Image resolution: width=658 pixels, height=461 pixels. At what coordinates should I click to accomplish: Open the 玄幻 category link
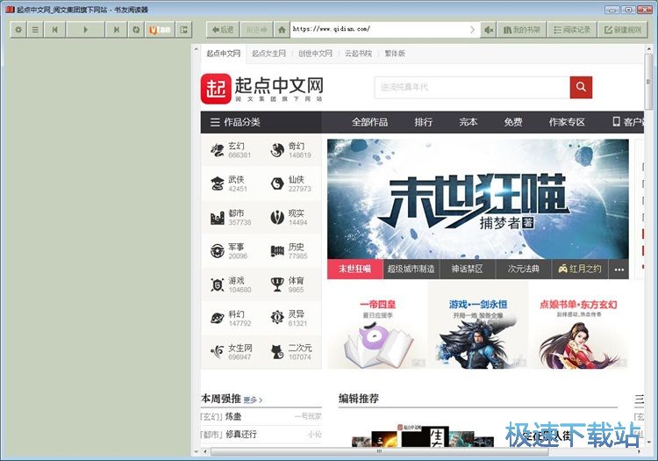coord(236,147)
